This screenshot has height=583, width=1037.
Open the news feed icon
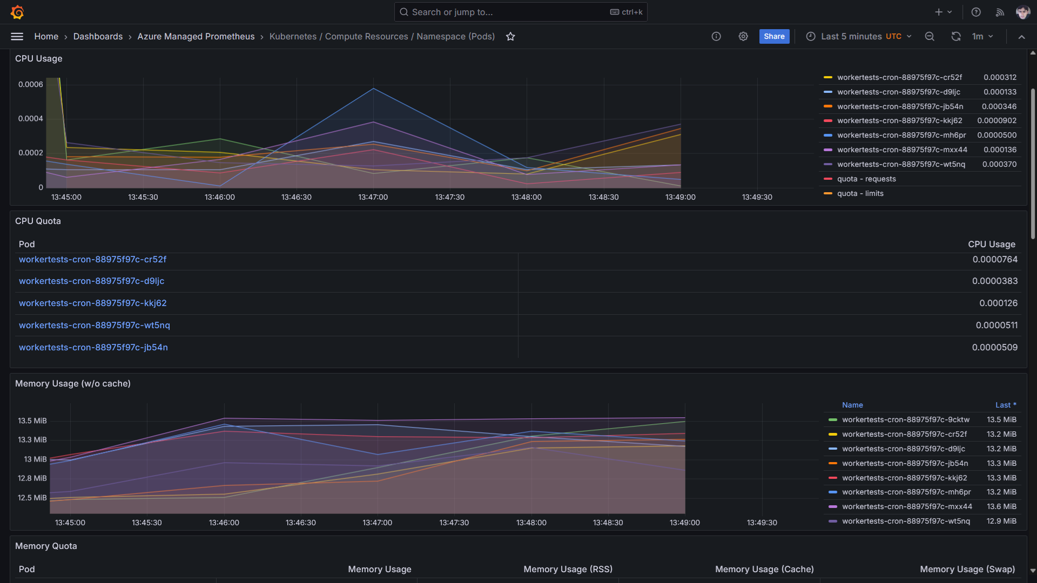pos(1000,12)
